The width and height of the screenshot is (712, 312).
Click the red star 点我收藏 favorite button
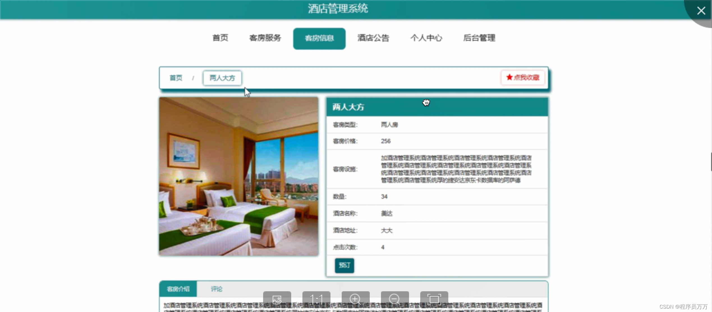[523, 78]
